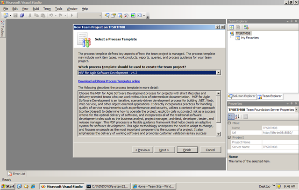Click the description box scrollbar thumb

219,109
